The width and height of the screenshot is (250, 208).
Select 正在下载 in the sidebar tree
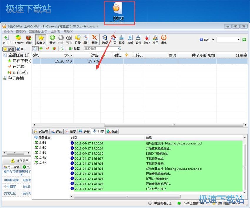[x=19, y=61]
